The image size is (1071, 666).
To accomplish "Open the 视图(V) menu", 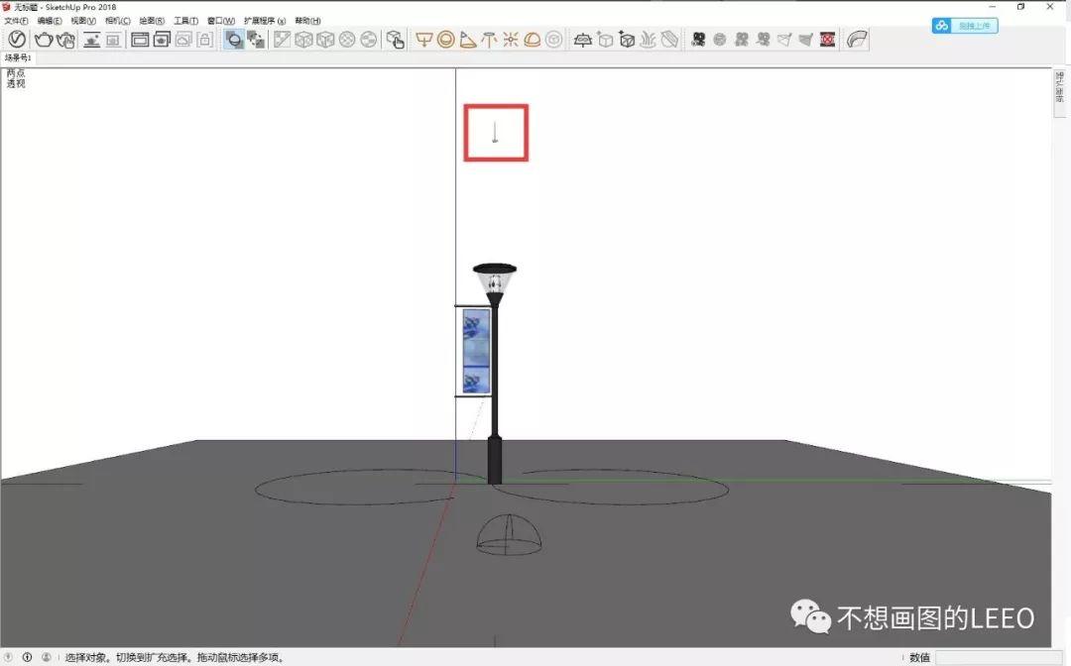I will [x=83, y=21].
